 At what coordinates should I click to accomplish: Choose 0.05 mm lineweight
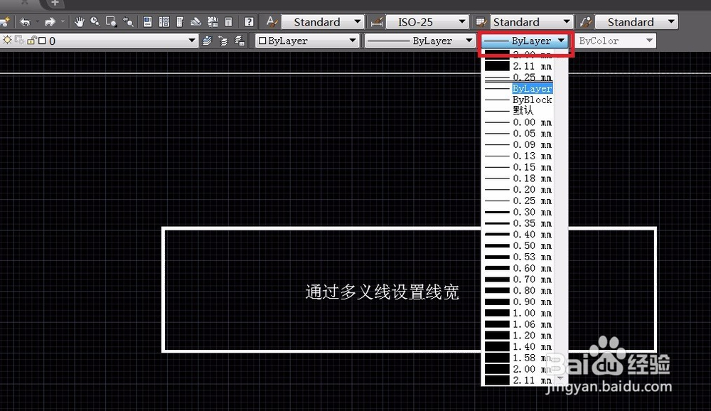tap(519, 134)
